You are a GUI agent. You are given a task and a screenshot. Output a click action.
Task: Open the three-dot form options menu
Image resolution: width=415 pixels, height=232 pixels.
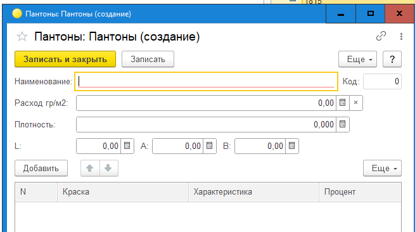click(x=401, y=36)
